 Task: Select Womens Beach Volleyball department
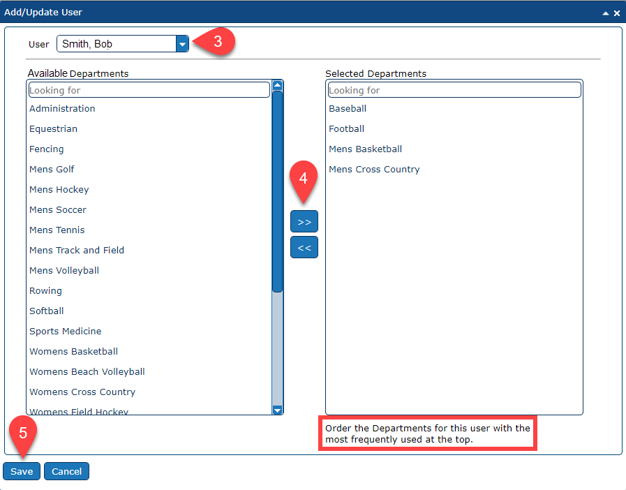click(87, 372)
